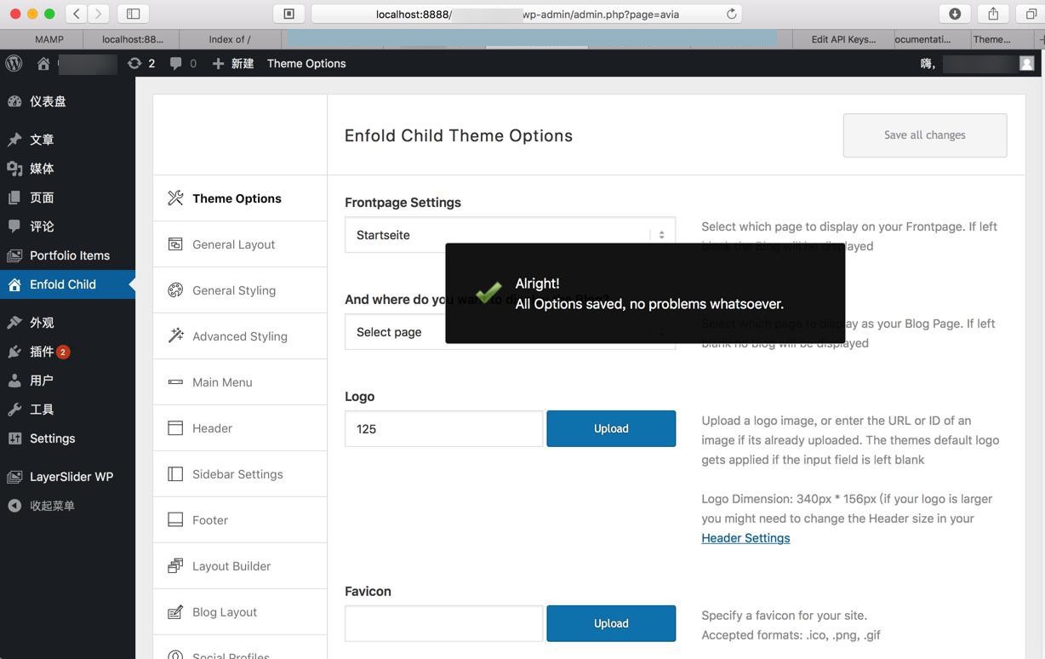Open Portfolio Items in the admin menu
Image resolution: width=1045 pixels, height=659 pixels.
[x=69, y=255]
